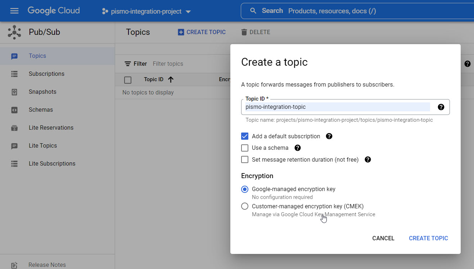474x269 pixels.
Task: Click the 'No topics to display' text
Action: pyautogui.click(x=148, y=93)
